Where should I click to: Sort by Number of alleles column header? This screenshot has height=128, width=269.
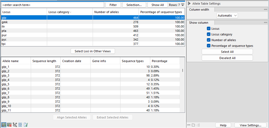tap(116, 12)
